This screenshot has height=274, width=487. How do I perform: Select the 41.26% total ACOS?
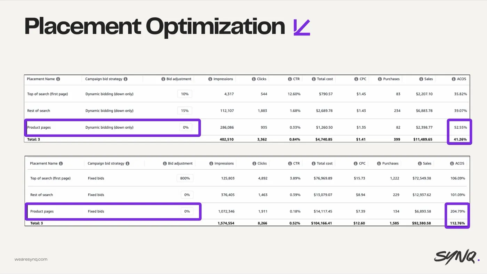(461, 139)
